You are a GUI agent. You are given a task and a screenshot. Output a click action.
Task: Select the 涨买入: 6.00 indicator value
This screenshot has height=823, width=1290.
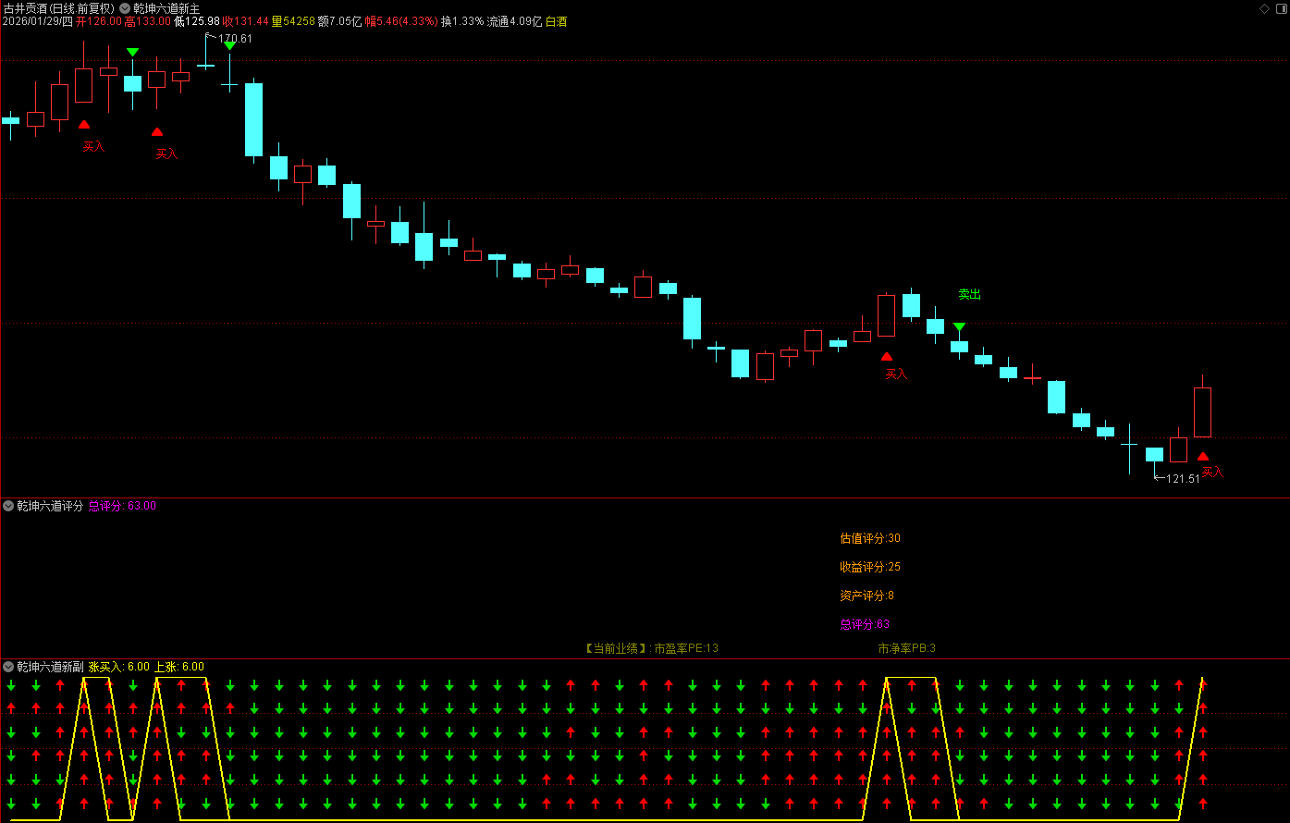(118, 667)
